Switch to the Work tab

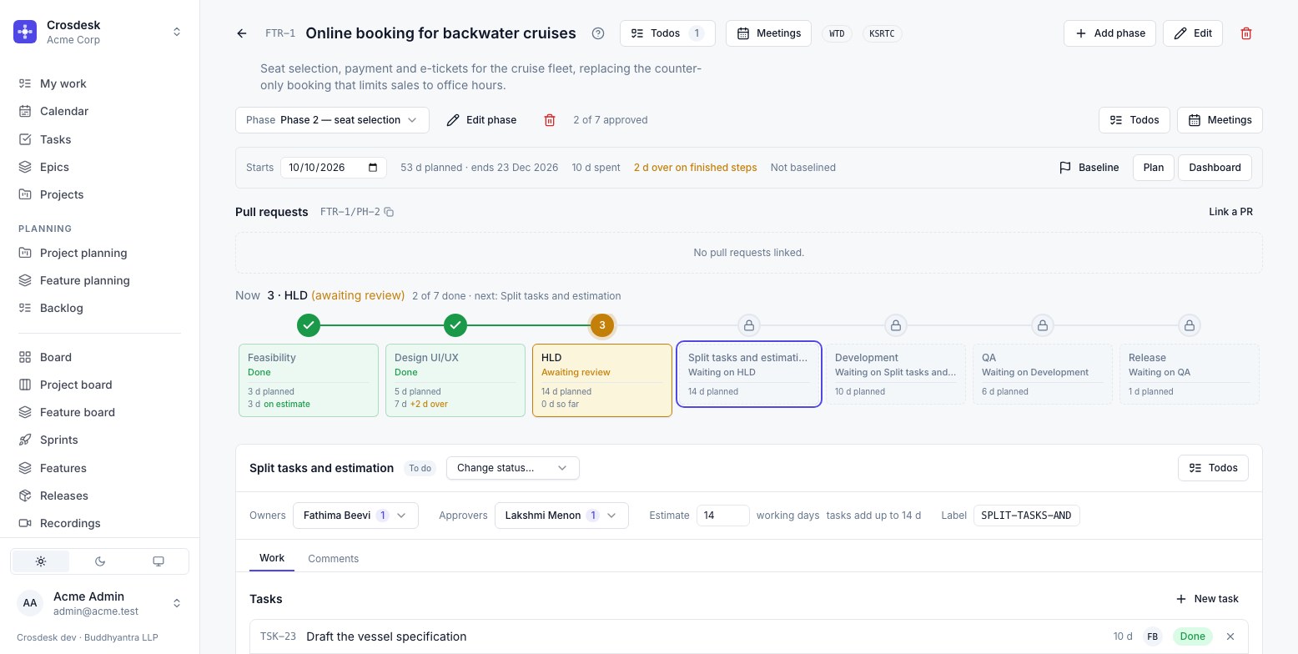tap(272, 558)
